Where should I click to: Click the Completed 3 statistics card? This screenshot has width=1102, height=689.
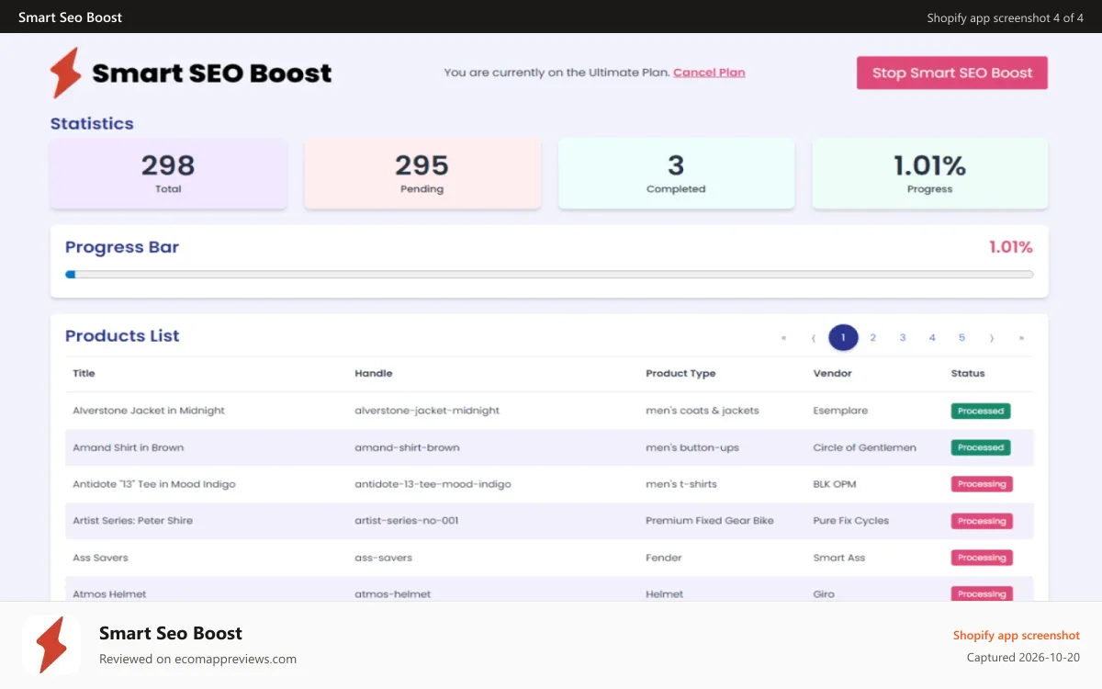676,174
